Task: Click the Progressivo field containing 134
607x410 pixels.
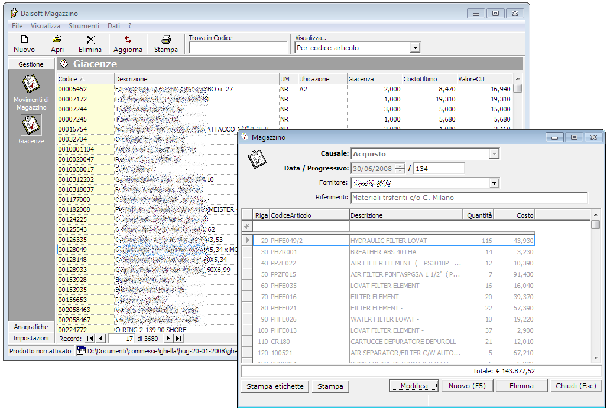Action: 439,169
